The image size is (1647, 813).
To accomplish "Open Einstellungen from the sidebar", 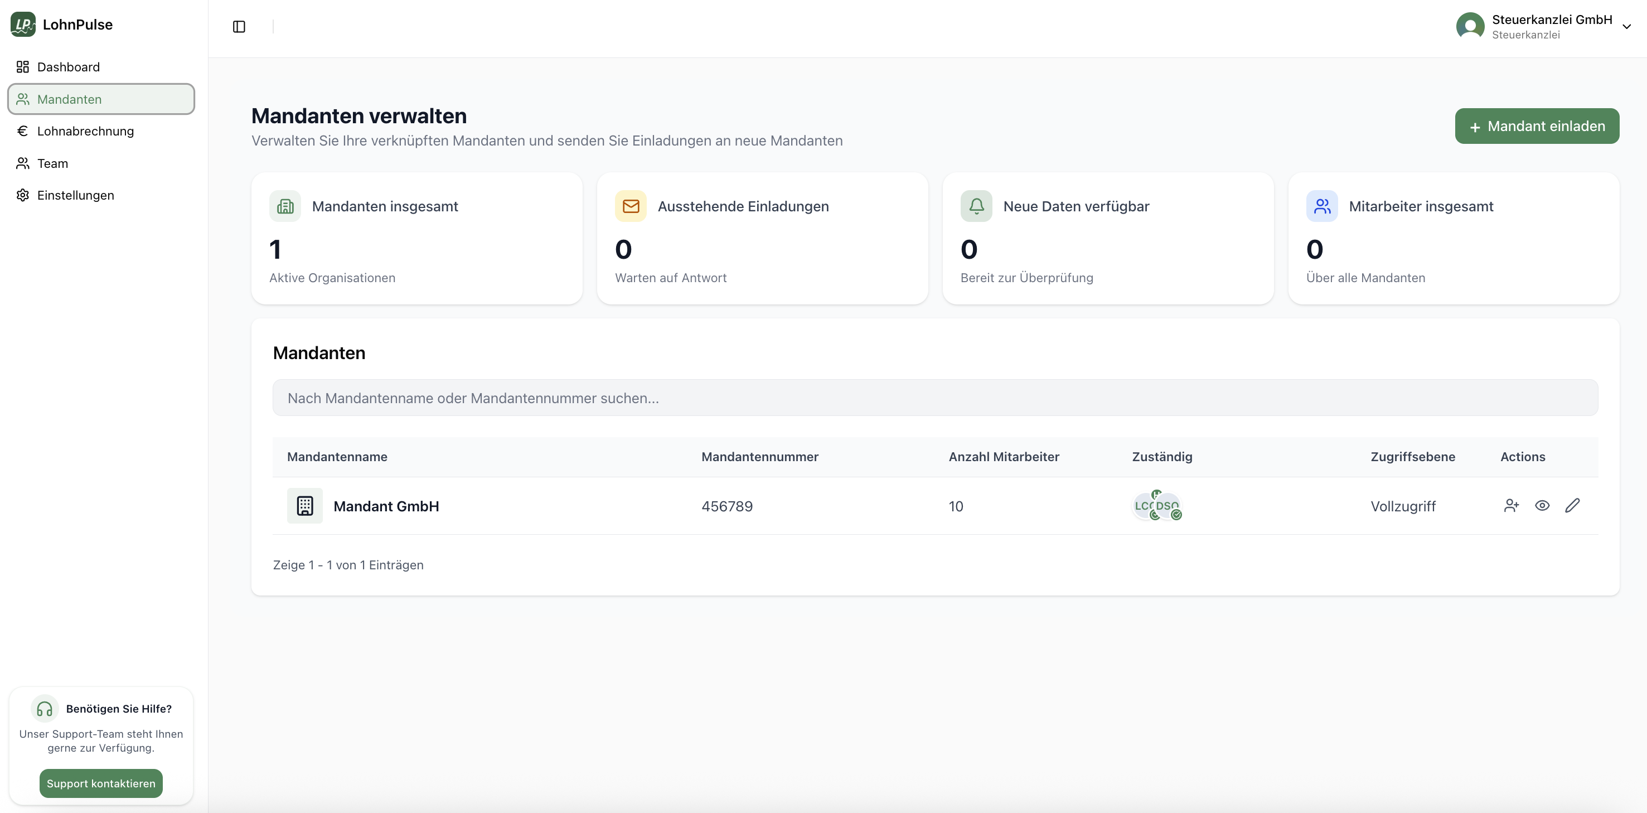I will click(x=75, y=195).
